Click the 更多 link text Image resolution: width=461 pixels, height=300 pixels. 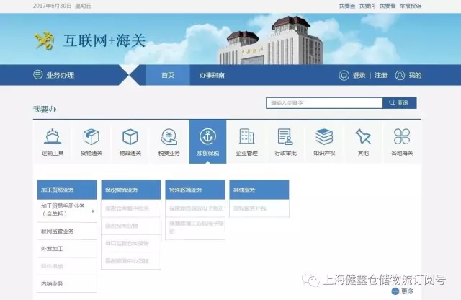tap(407, 291)
